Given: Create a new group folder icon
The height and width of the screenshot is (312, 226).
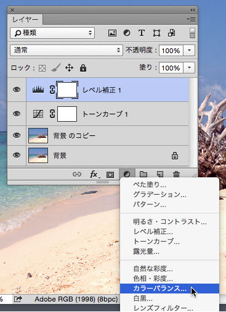Looking at the screenshot, I should pyautogui.click(x=143, y=174).
